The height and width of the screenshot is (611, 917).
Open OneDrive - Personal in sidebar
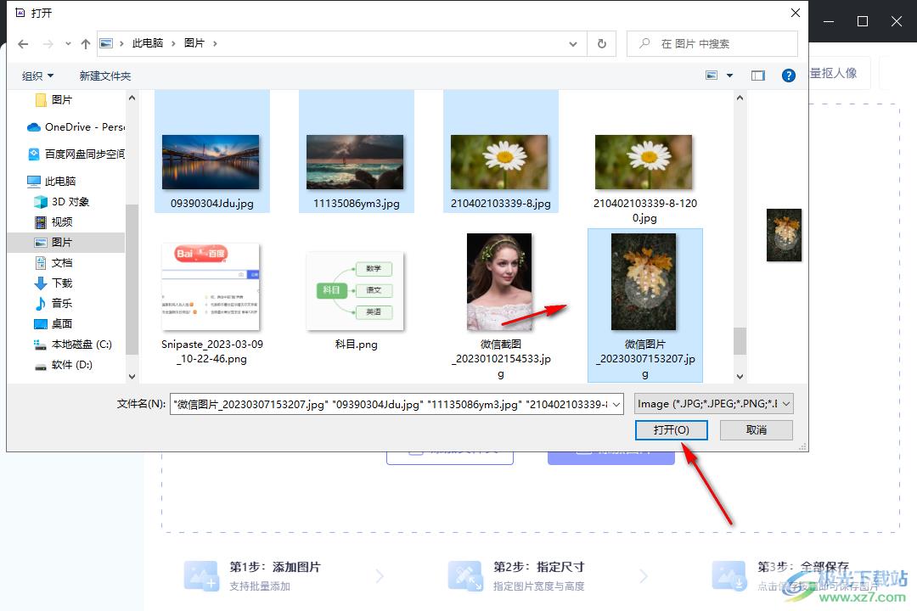[x=76, y=127]
